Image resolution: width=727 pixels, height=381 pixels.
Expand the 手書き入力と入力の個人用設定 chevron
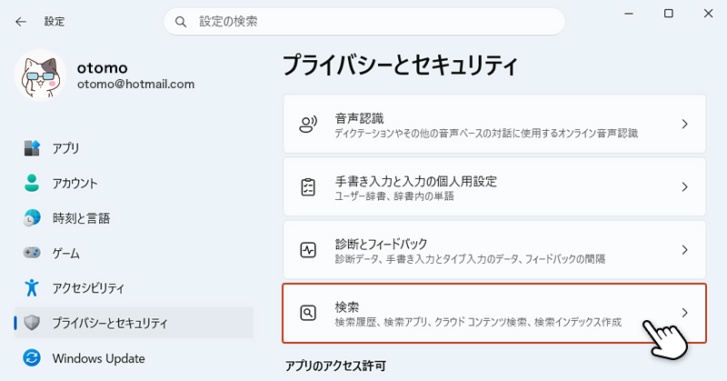[x=685, y=187]
